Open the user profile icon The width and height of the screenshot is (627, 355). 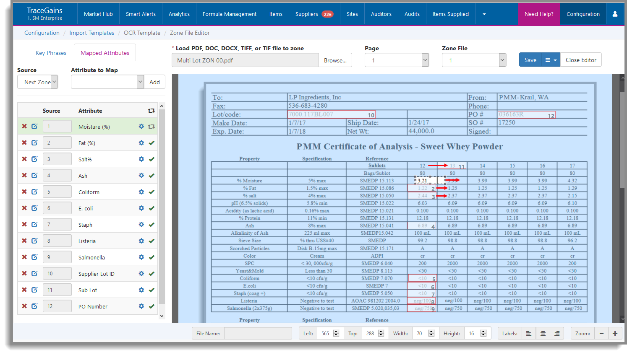pos(615,14)
